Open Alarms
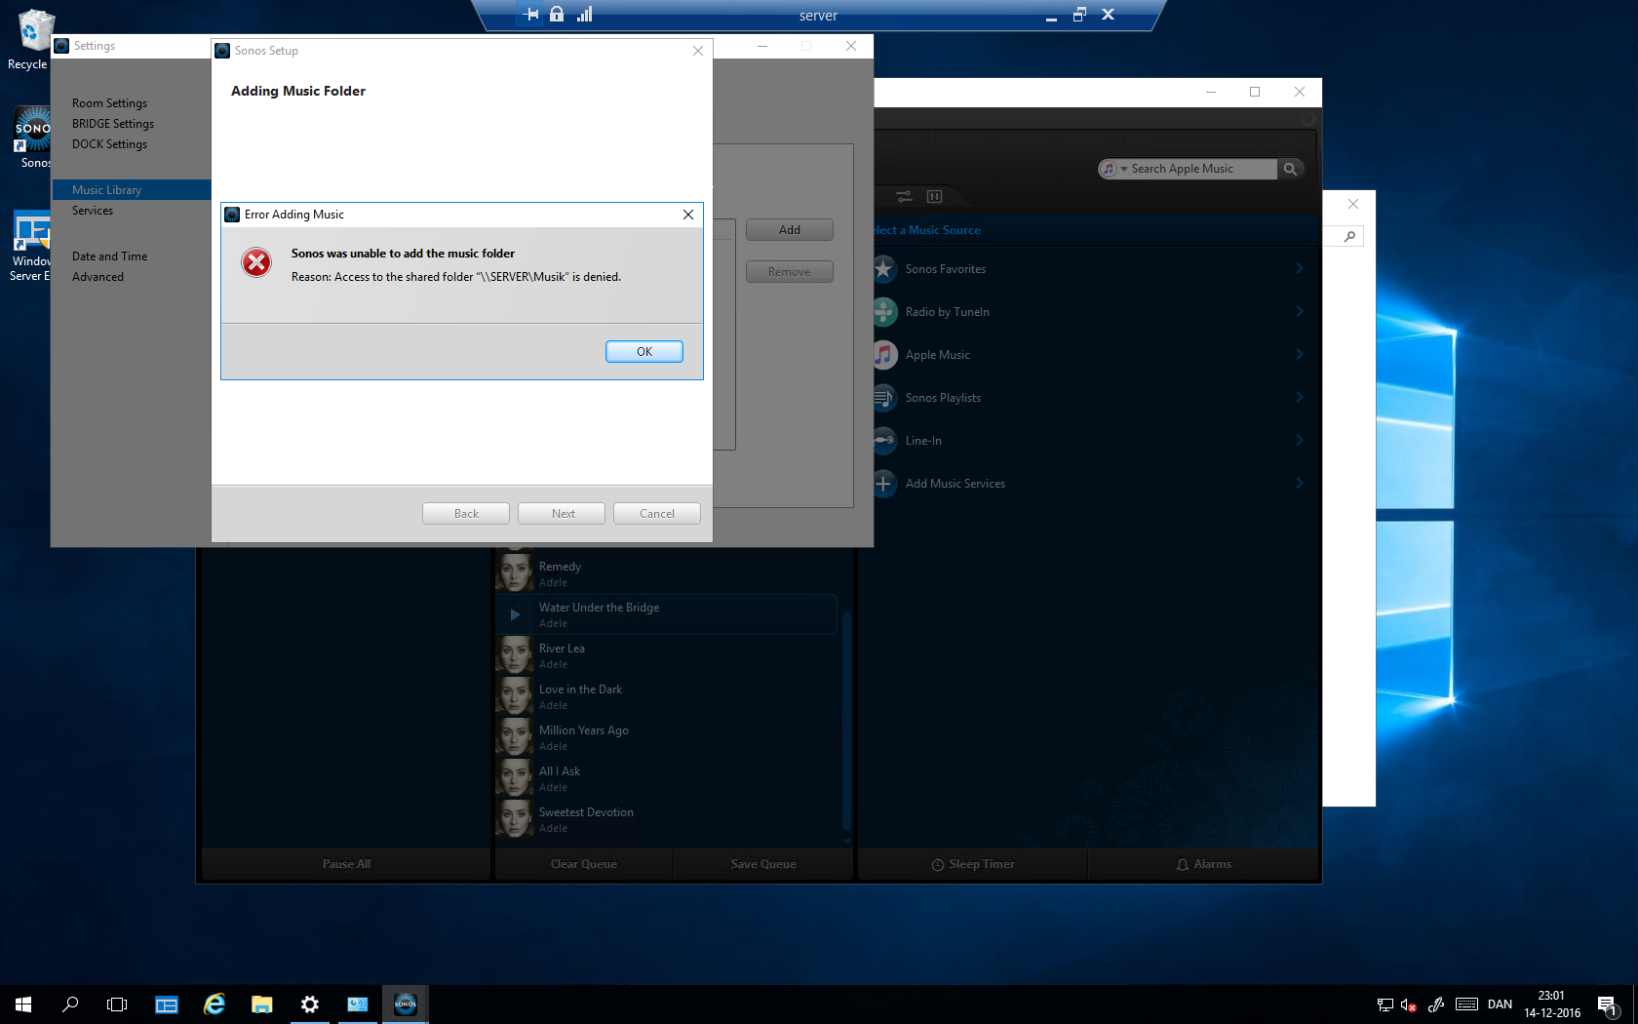This screenshot has height=1024, width=1638. point(1203,864)
